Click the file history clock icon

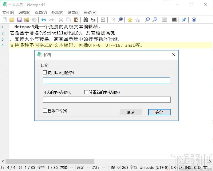(34, 20)
